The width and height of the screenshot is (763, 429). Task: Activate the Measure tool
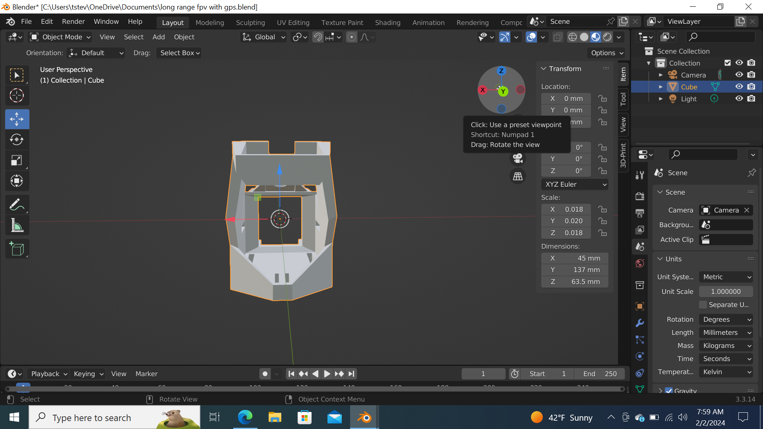17,225
